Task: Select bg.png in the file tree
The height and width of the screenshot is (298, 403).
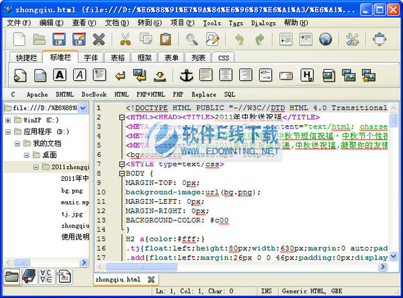Action: tap(72, 190)
